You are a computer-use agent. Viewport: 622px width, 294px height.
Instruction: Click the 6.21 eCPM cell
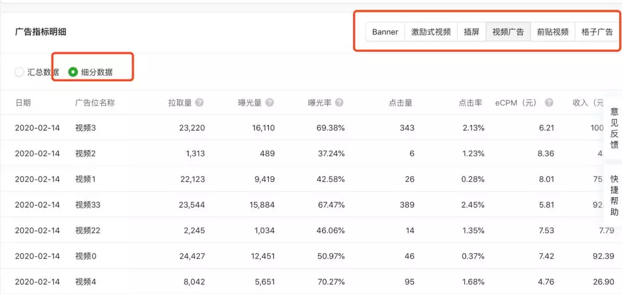(546, 128)
